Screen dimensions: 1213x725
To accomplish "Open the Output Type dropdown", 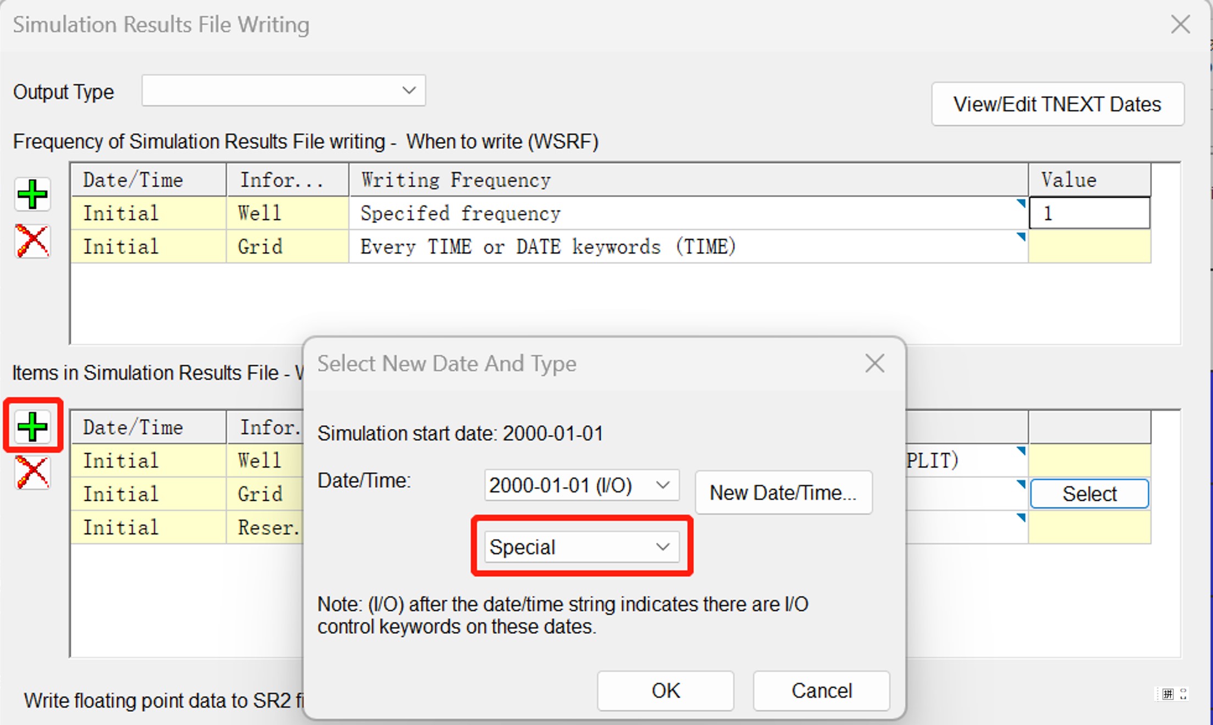I will pos(408,90).
